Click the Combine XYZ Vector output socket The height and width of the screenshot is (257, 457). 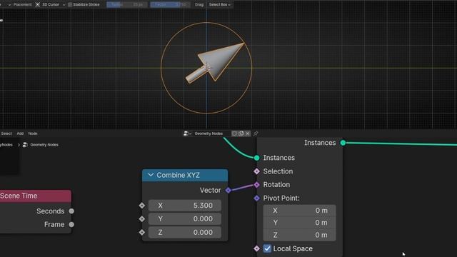[x=228, y=191]
